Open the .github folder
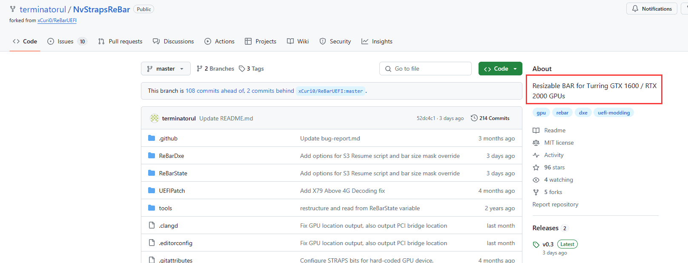The image size is (688, 263). tap(168, 138)
